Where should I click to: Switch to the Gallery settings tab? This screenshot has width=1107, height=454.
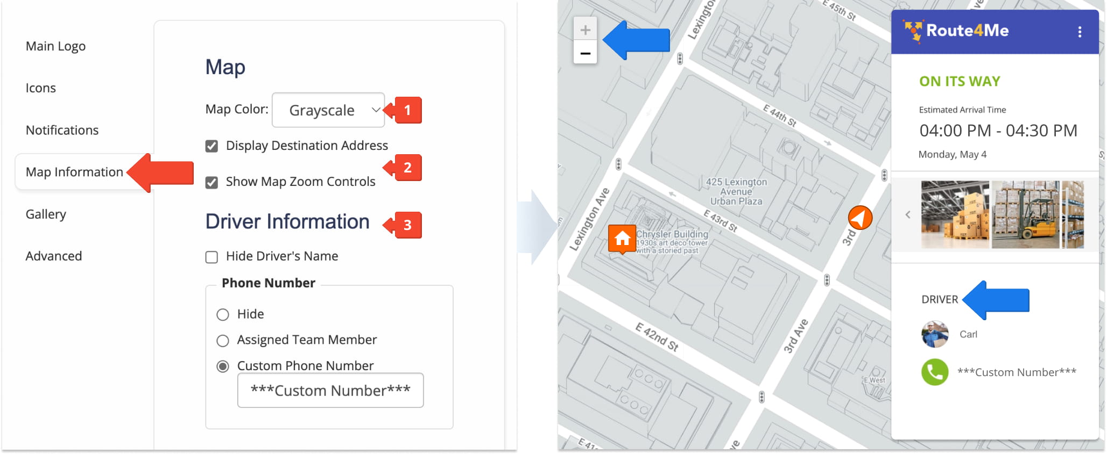46,214
